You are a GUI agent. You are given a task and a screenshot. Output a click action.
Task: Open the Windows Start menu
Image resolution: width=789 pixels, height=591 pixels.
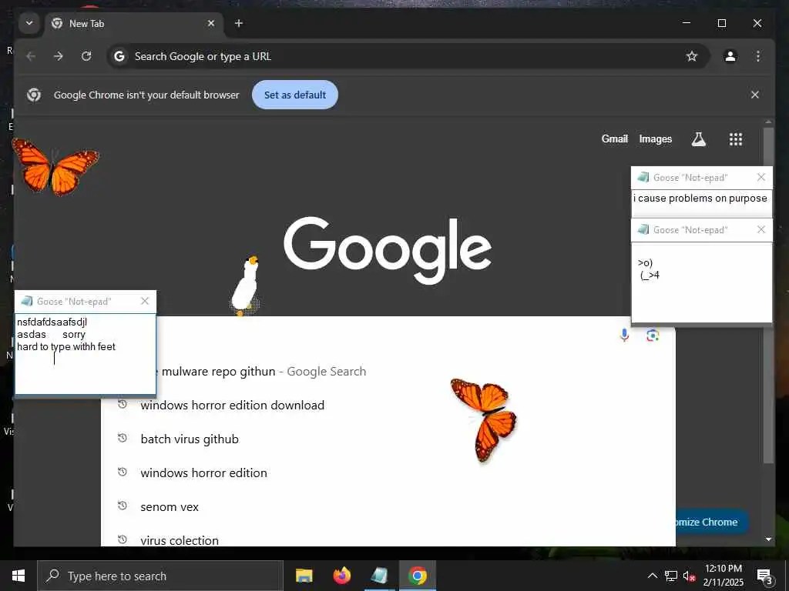[18, 576]
